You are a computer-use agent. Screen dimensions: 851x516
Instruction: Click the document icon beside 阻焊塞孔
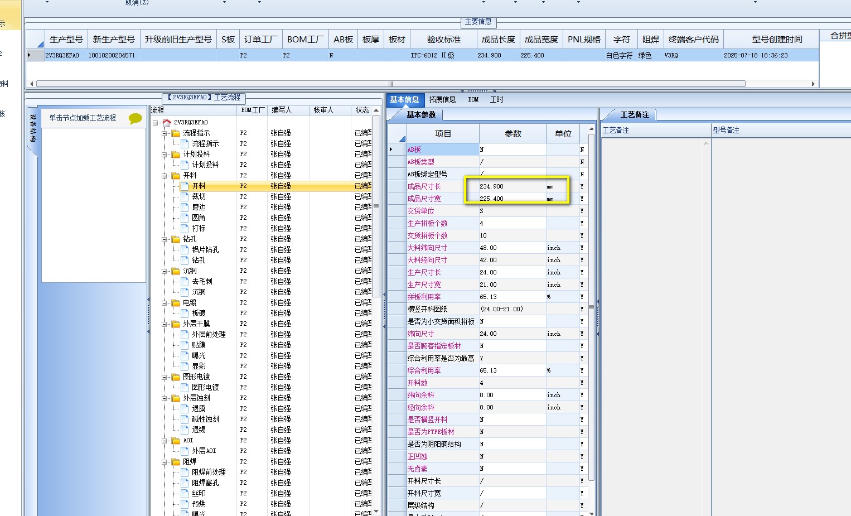point(185,483)
